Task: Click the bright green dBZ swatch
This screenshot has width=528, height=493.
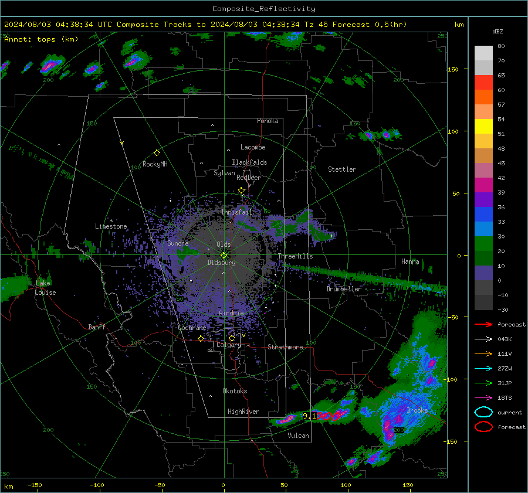Action: (483, 244)
